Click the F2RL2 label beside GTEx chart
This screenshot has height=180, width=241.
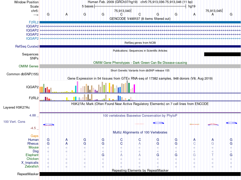click(x=34, y=98)
